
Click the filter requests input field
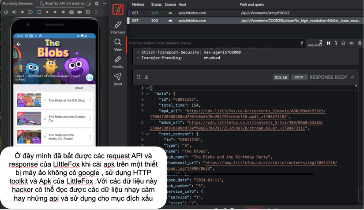[x=212, y=43]
